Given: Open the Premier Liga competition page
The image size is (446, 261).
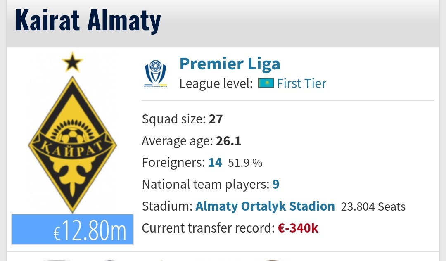Looking at the screenshot, I should pyautogui.click(x=230, y=64).
